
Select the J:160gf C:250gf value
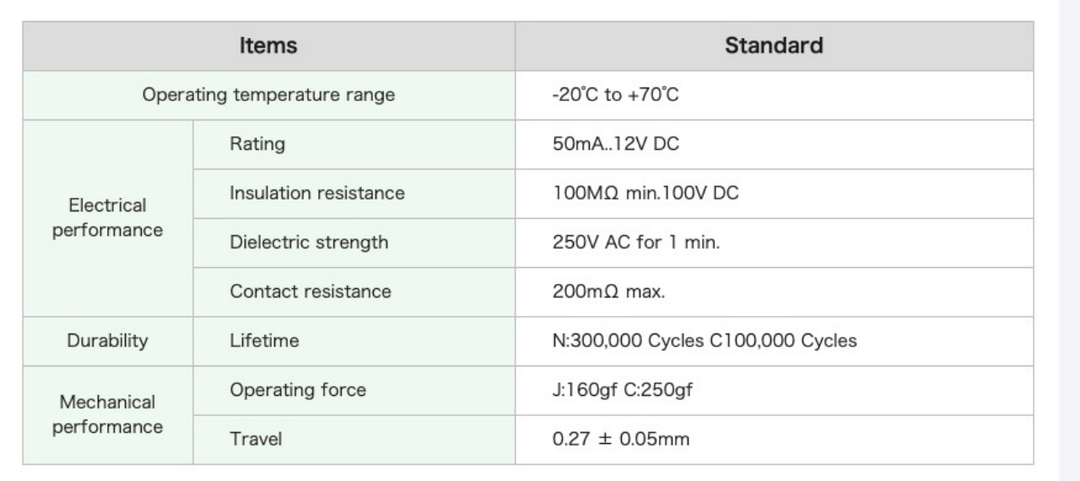[x=622, y=390]
